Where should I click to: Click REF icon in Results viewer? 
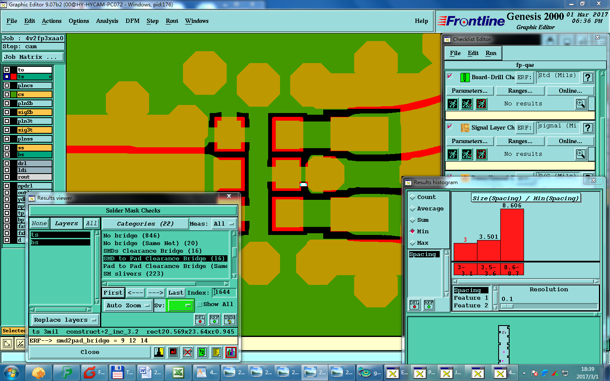click(x=214, y=319)
